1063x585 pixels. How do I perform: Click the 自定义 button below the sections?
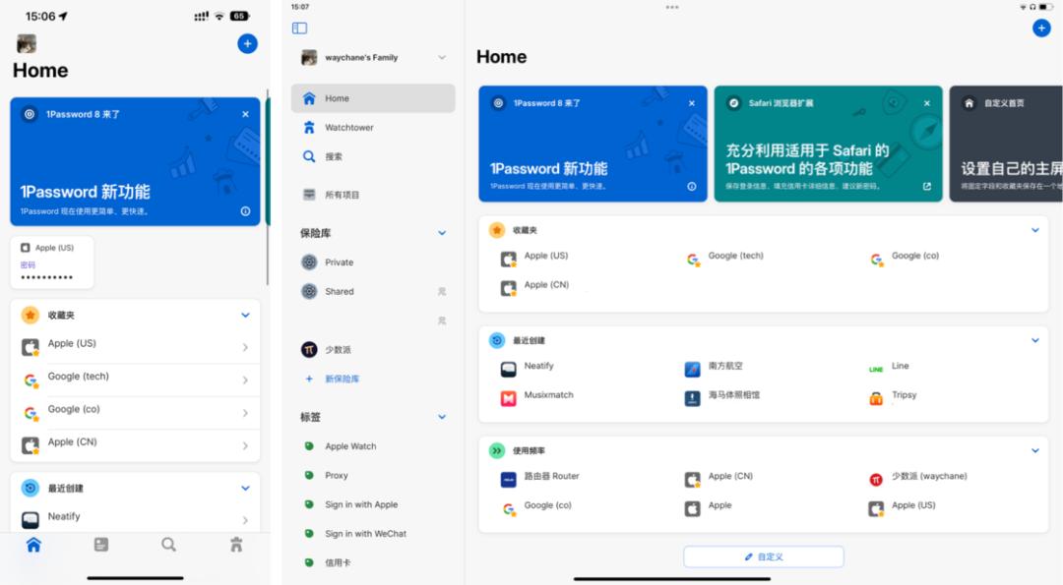pos(764,556)
